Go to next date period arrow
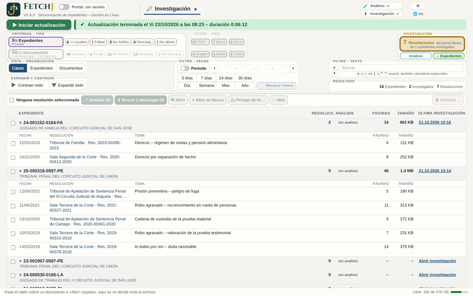473x296 pixels. tap(293, 68)
